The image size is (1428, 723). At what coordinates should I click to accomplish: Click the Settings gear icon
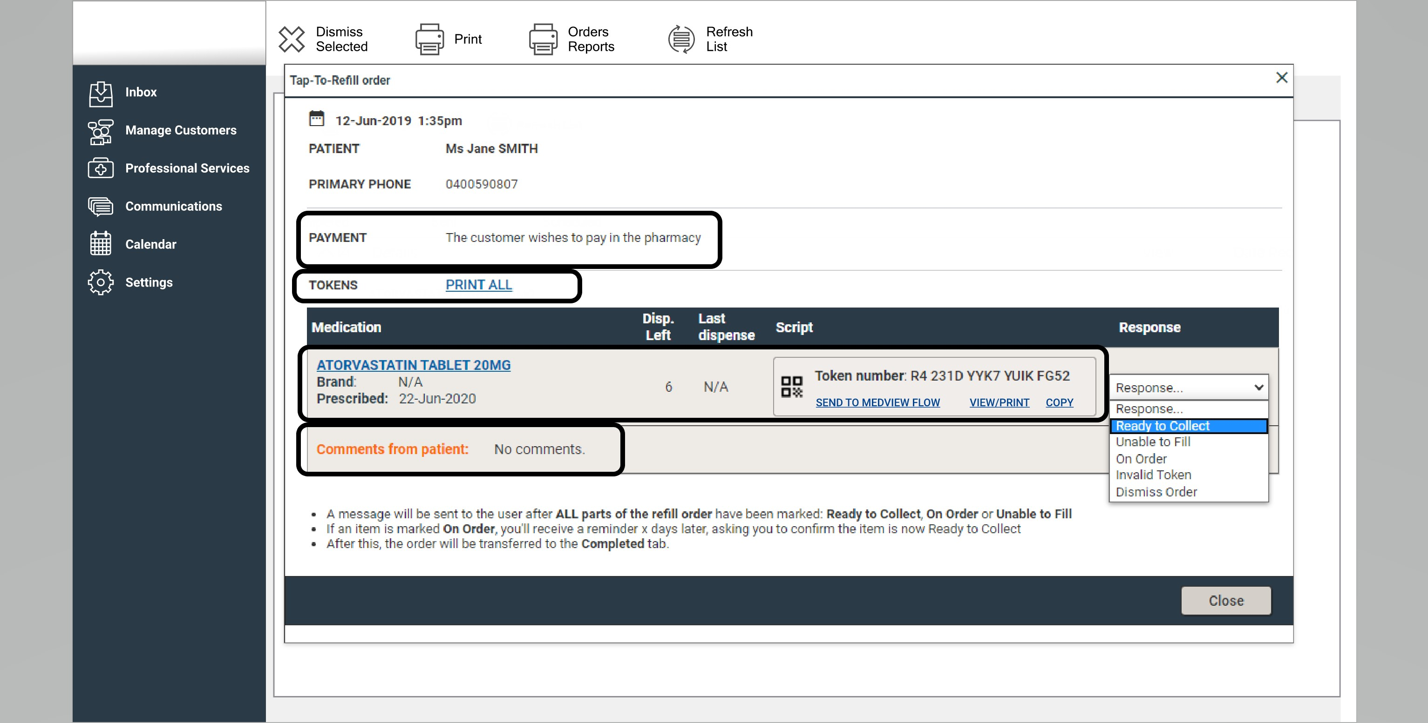click(x=101, y=282)
